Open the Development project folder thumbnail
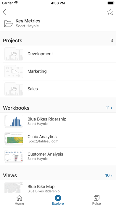 [14, 54]
